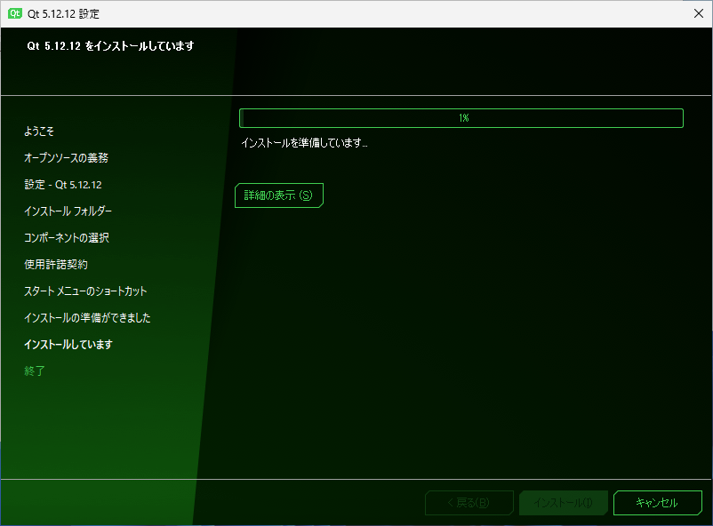
Task: Select the インストールの準備ができました step
Action: click(87, 317)
